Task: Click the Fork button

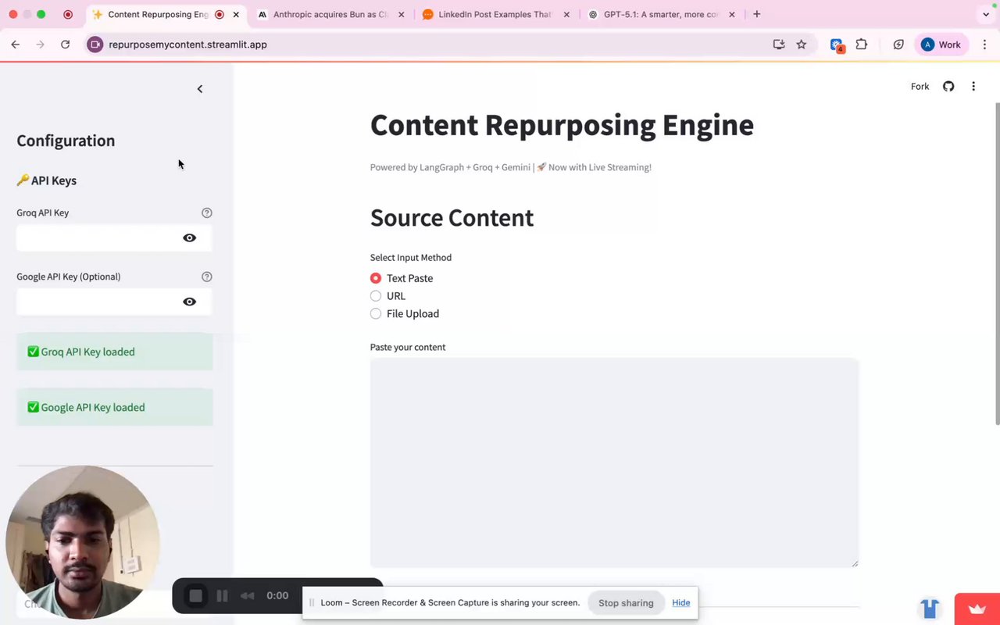Action: click(920, 87)
